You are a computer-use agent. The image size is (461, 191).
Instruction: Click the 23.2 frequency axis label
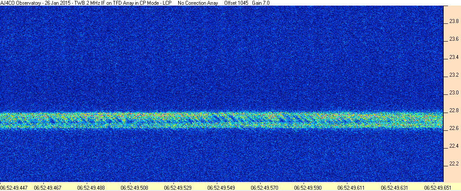pyautogui.click(x=454, y=75)
